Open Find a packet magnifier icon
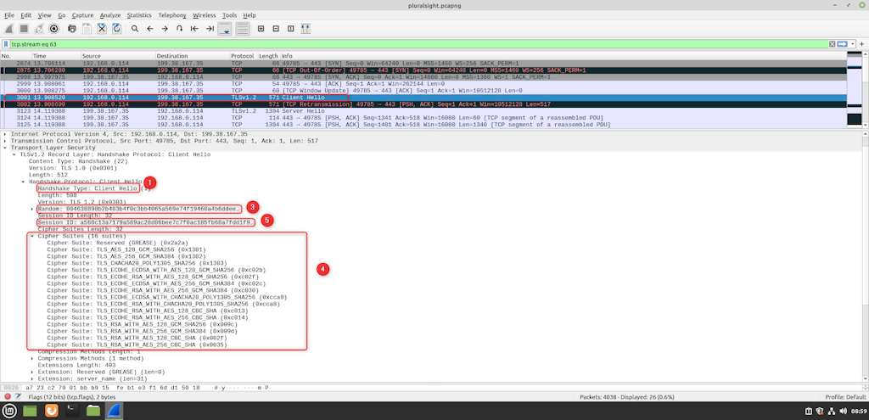 135,29
